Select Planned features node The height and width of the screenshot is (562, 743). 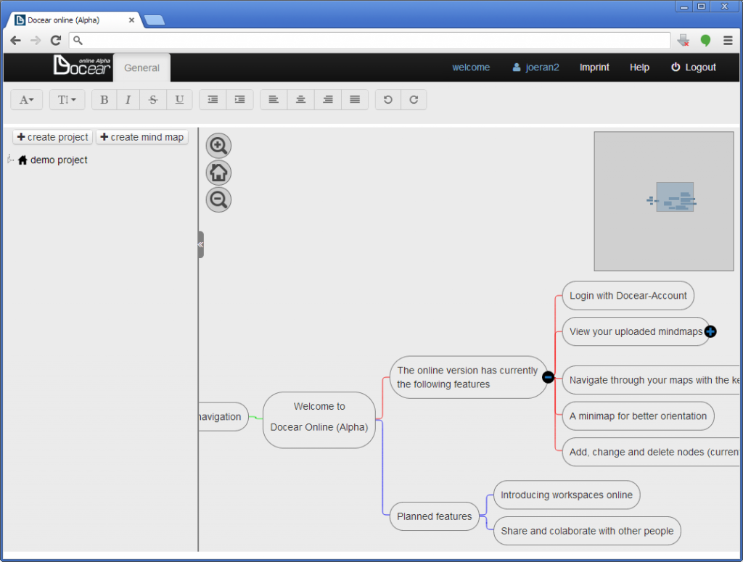coord(435,516)
